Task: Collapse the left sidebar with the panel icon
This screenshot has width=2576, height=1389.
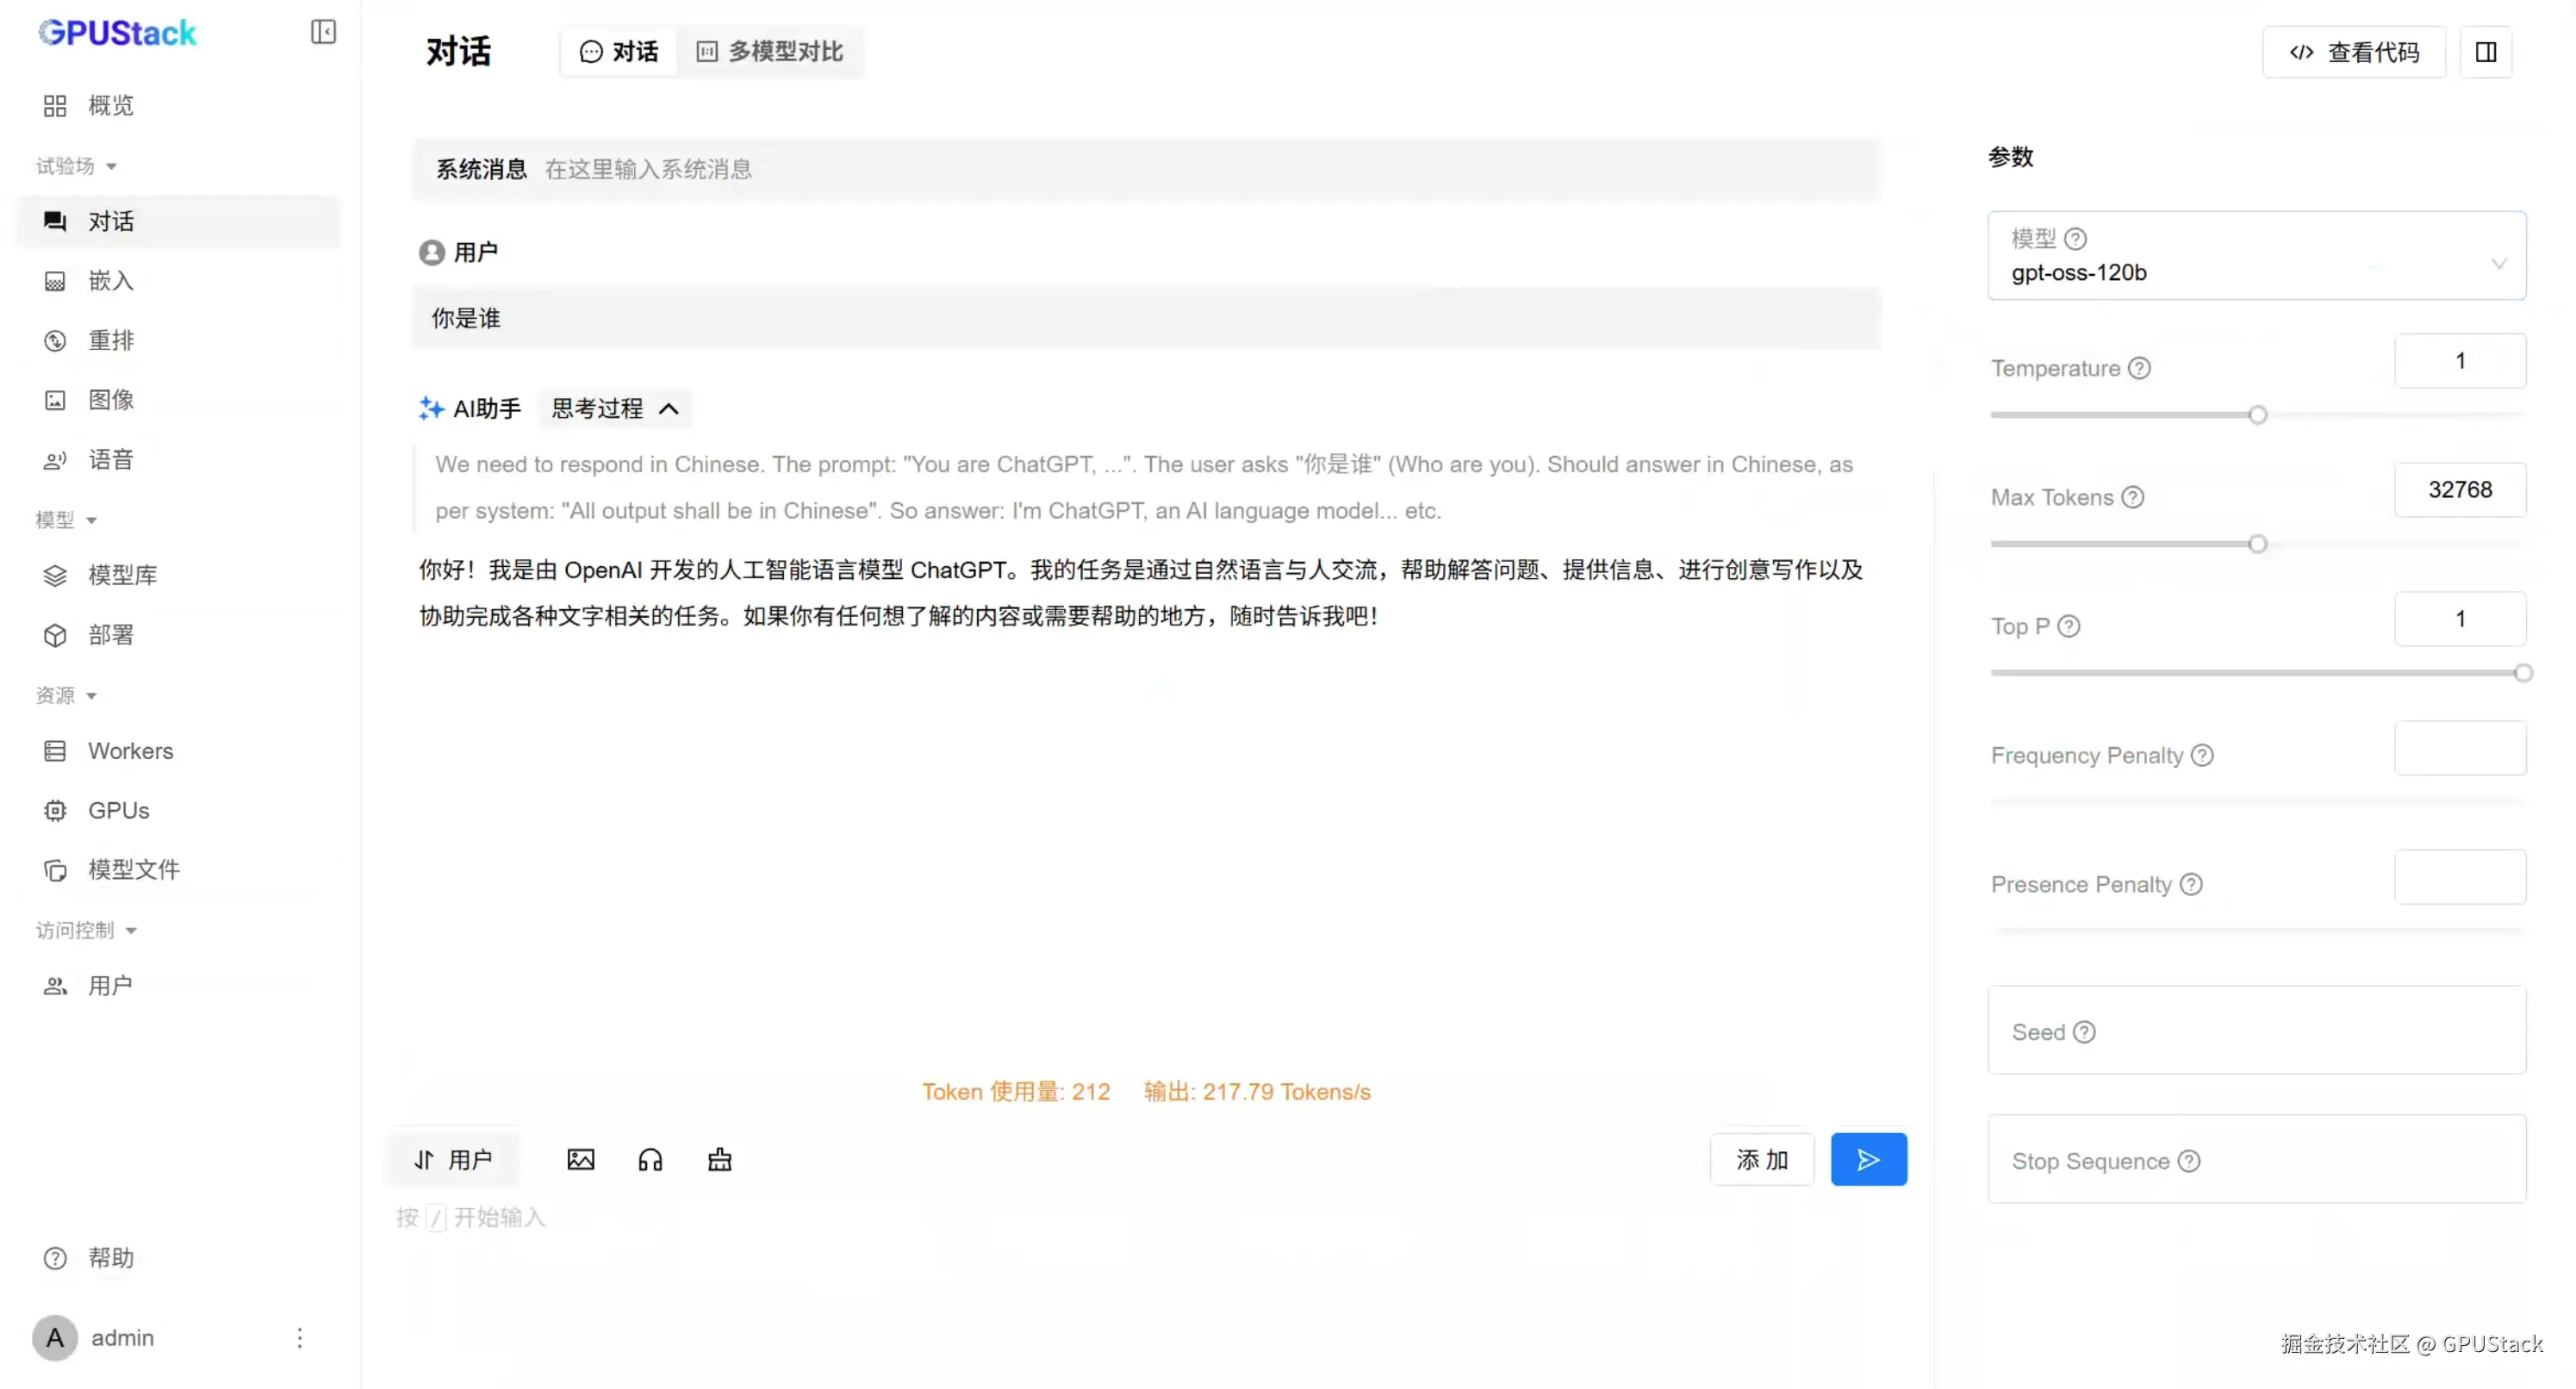Action: 322,32
